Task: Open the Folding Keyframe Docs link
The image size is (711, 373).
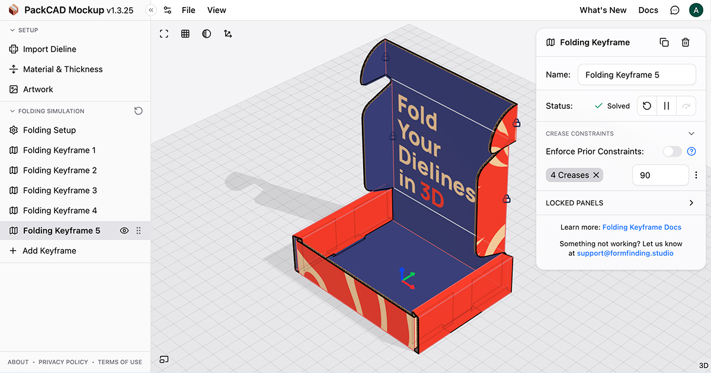Action: coord(642,227)
